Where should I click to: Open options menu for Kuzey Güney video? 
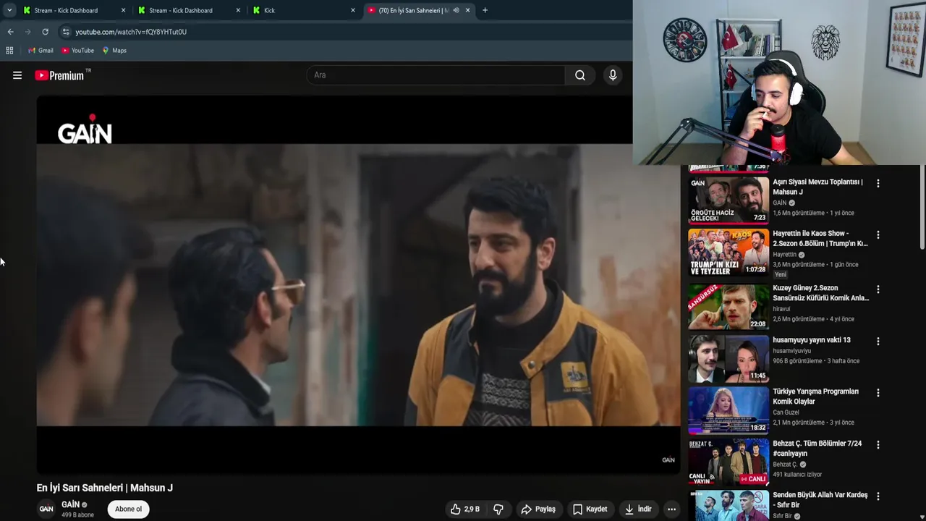click(x=878, y=289)
